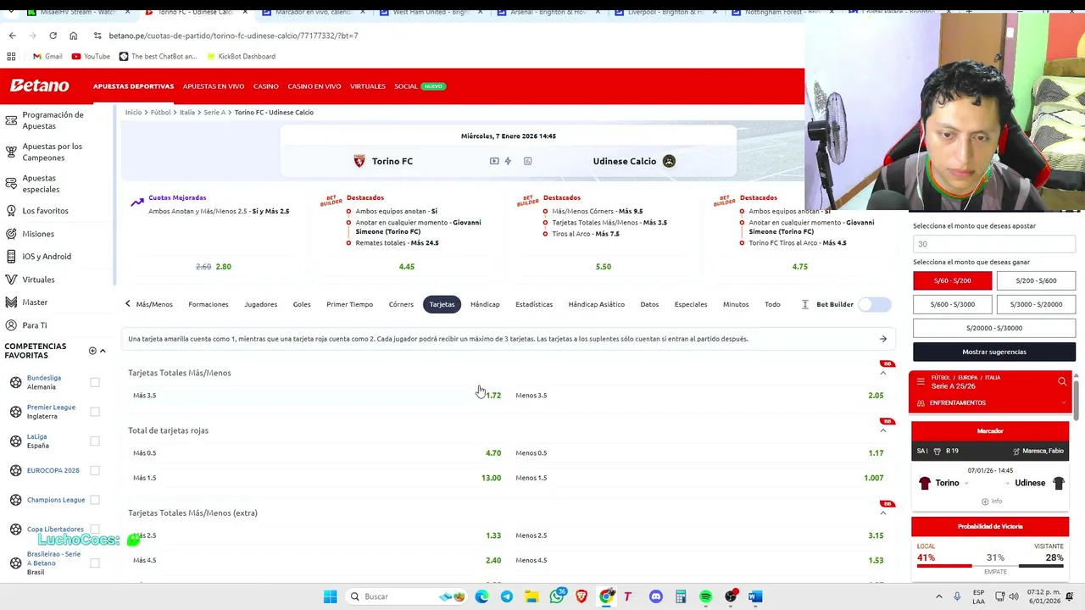Open KickBot Dashboard bookmark
Viewport: 1085px width, 610px height.
click(241, 56)
